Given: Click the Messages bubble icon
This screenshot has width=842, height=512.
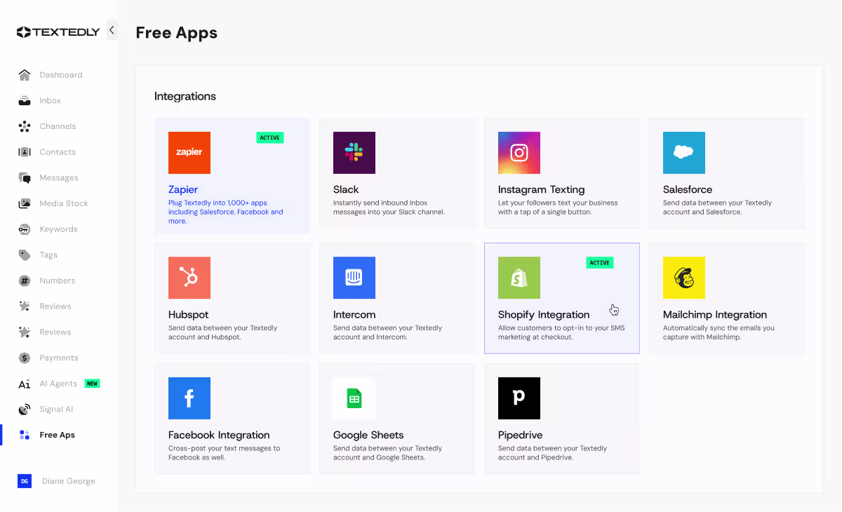Looking at the screenshot, I should tap(25, 177).
